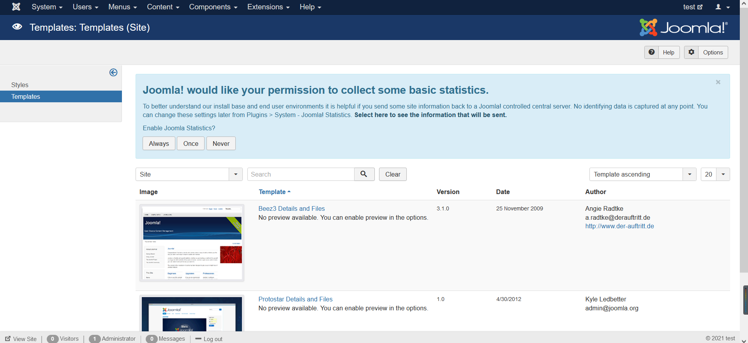The width and height of the screenshot is (748, 343).
Task: Click the View Site link
Action: [x=21, y=339]
